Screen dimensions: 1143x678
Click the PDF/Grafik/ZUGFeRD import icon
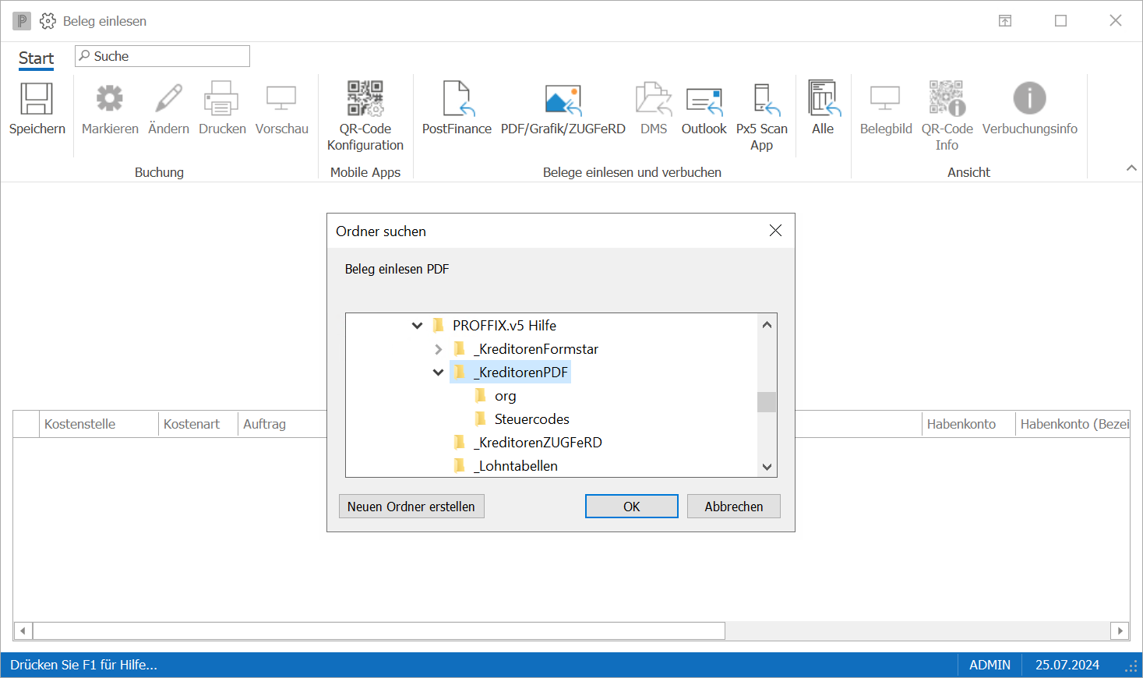563,99
